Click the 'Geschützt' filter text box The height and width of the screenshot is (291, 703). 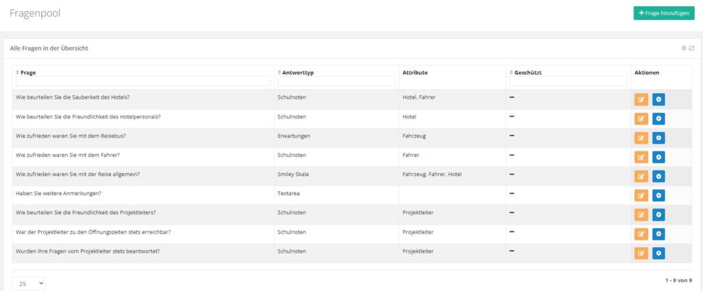568,81
